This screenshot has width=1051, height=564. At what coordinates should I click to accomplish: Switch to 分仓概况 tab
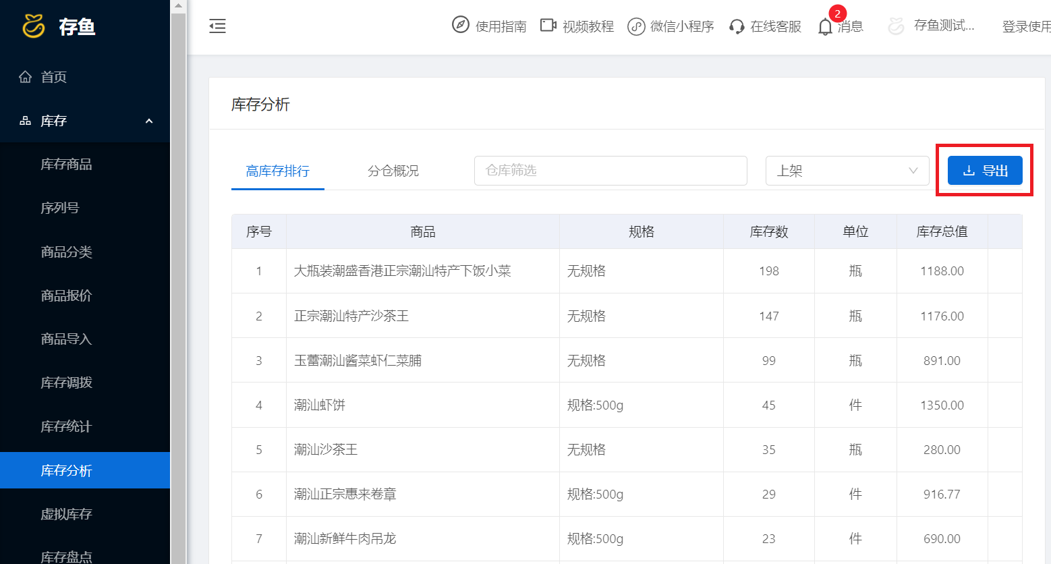[x=393, y=171]
